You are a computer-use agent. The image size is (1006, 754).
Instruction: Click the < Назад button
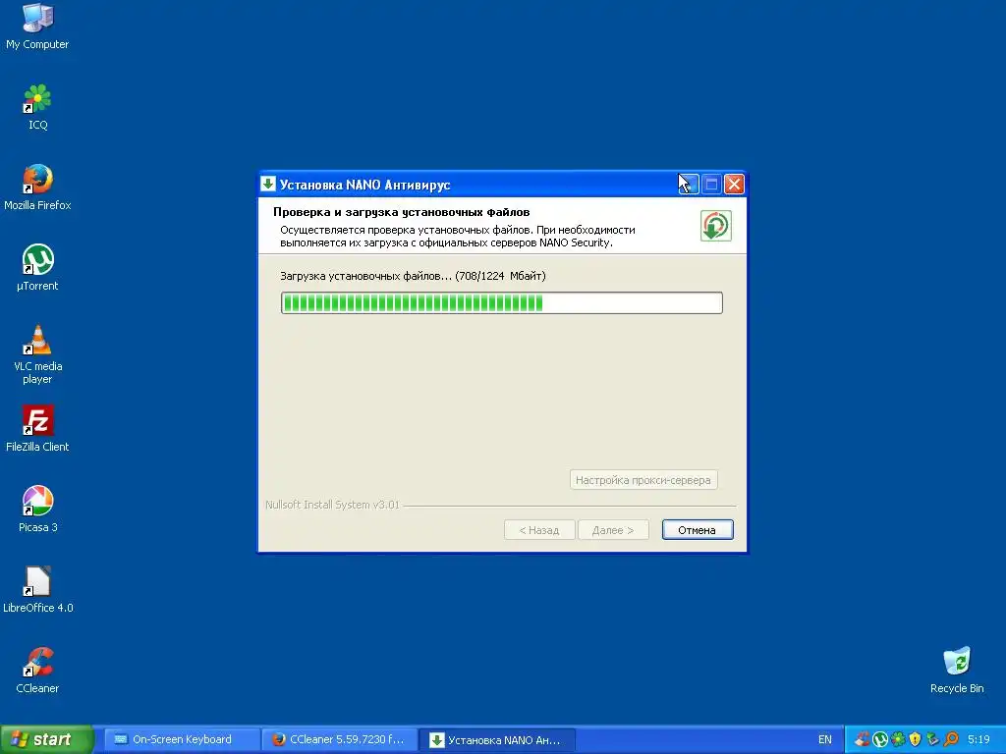[x=539, y=529]
